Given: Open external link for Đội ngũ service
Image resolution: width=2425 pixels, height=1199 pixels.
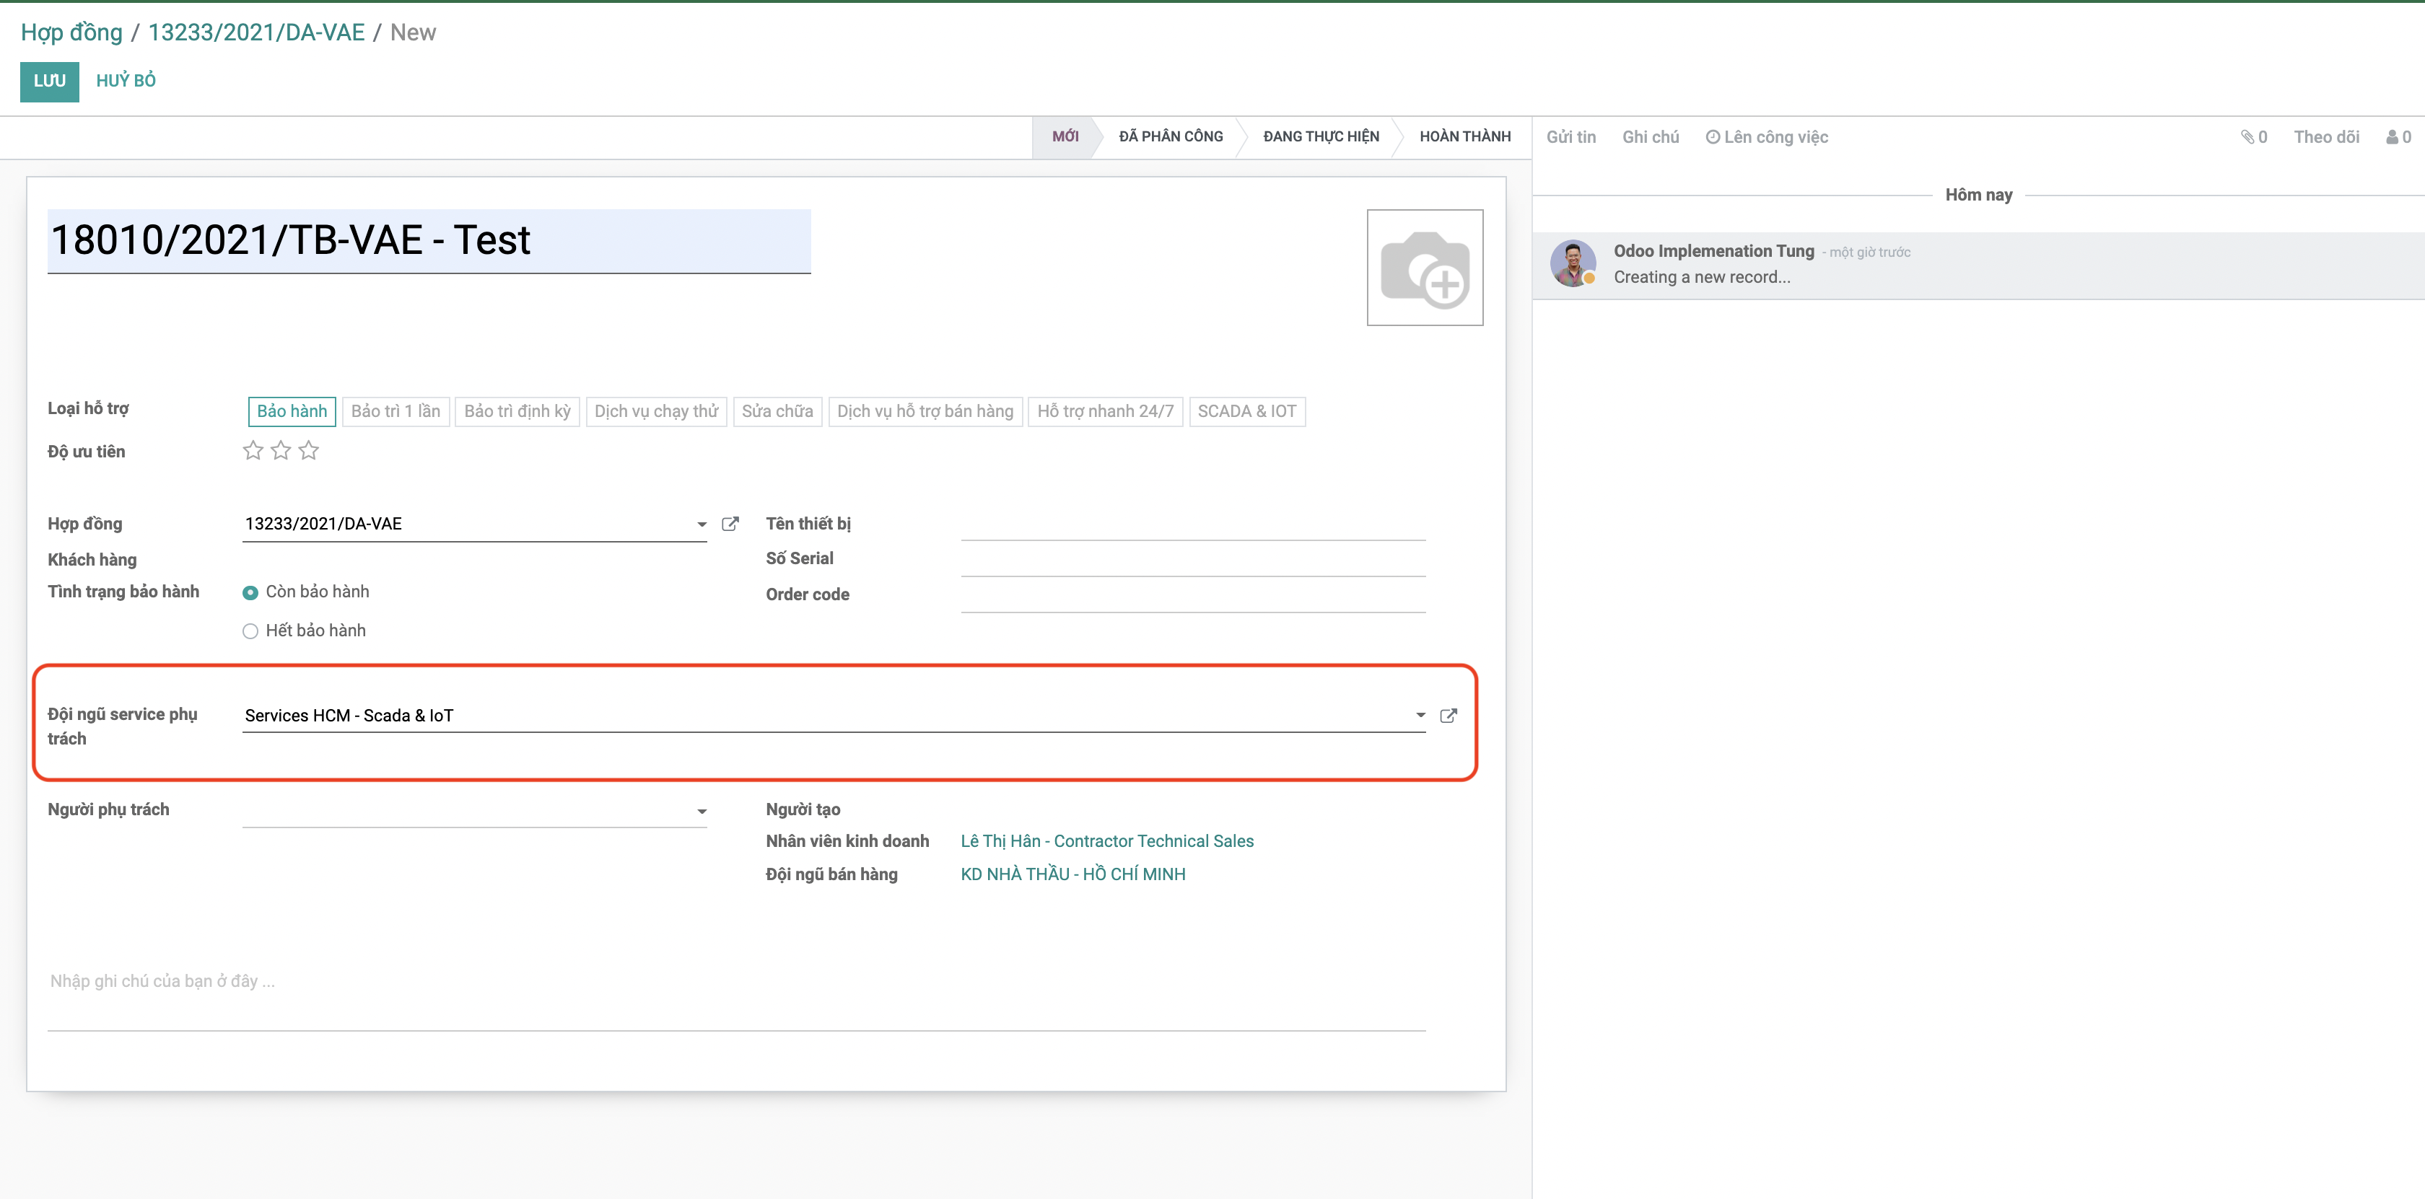Looking at the screenshot, I should (x=1448, y=715).
